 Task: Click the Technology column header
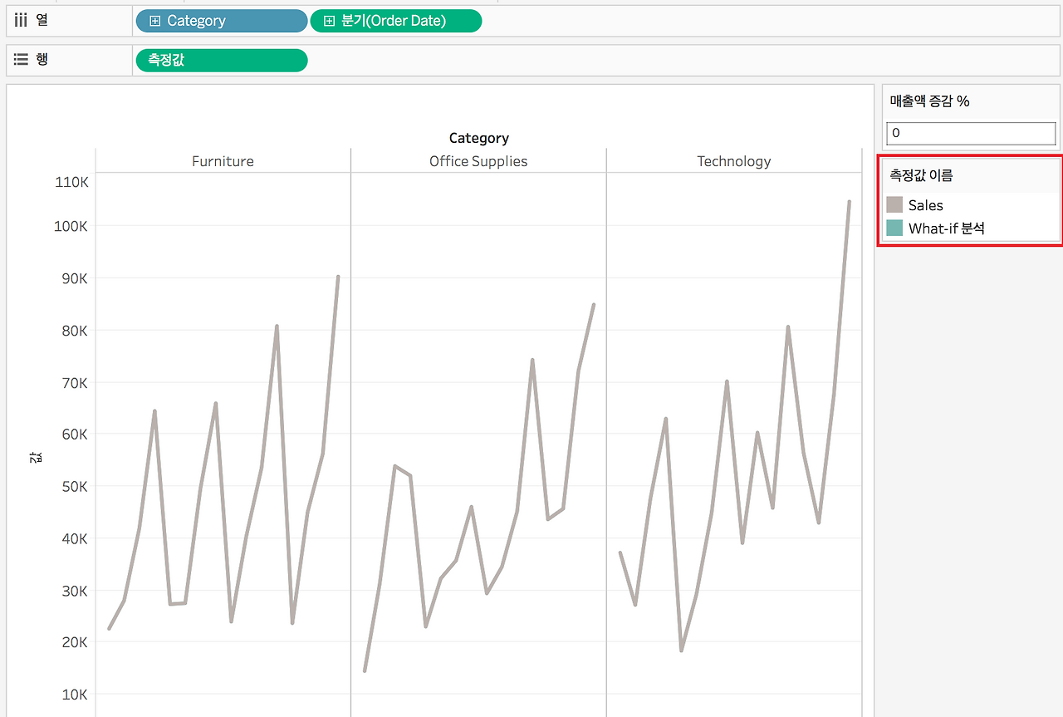pyautogui.click(x=734, y=161)
